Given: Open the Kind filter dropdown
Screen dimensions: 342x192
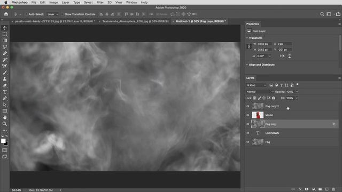Looking at the screenshot, I should click(x=256, y=85).
